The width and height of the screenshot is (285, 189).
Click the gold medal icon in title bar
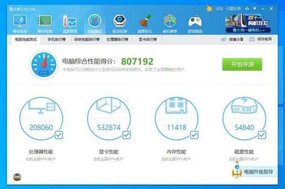209,9
